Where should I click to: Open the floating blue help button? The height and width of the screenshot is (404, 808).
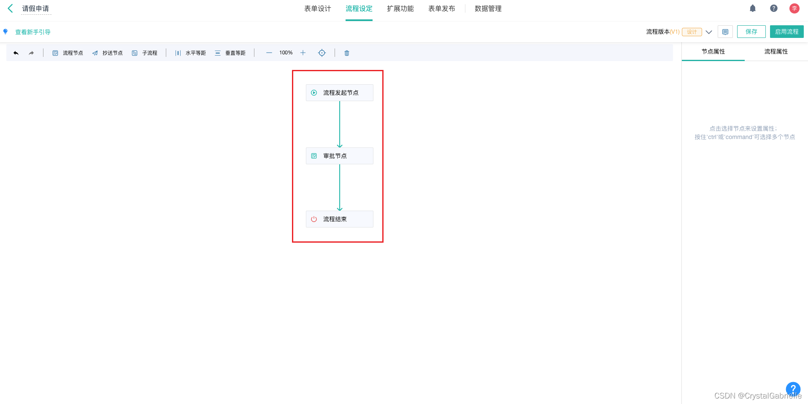793,389
